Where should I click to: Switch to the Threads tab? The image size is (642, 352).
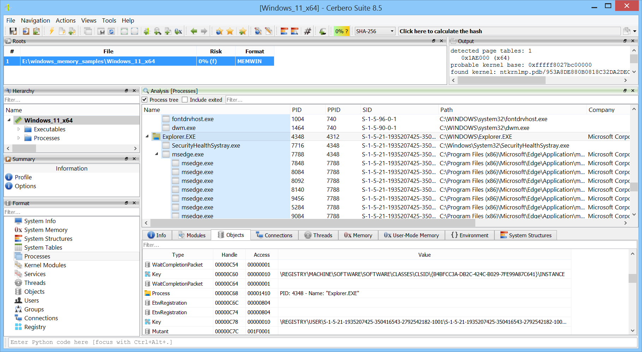pyautogui.click(x=318, y=235)
